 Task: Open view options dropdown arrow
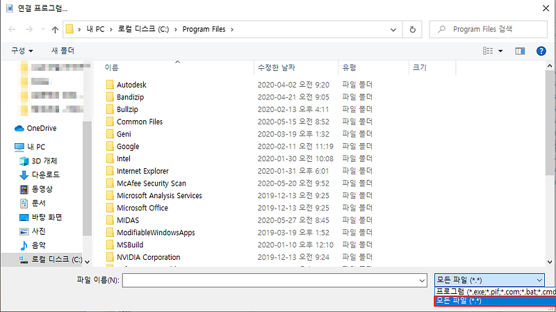coord(500,51)
